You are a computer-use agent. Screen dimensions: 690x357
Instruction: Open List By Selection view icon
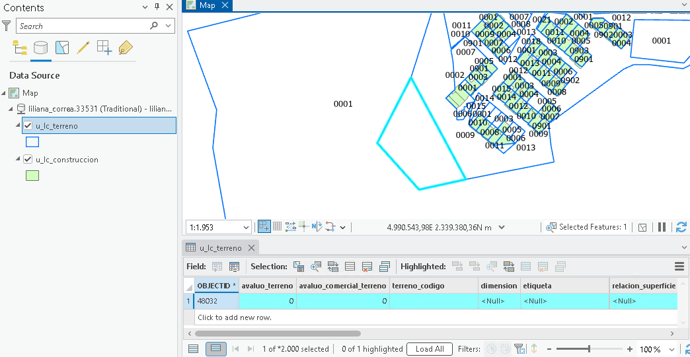[x=62, y=48]
